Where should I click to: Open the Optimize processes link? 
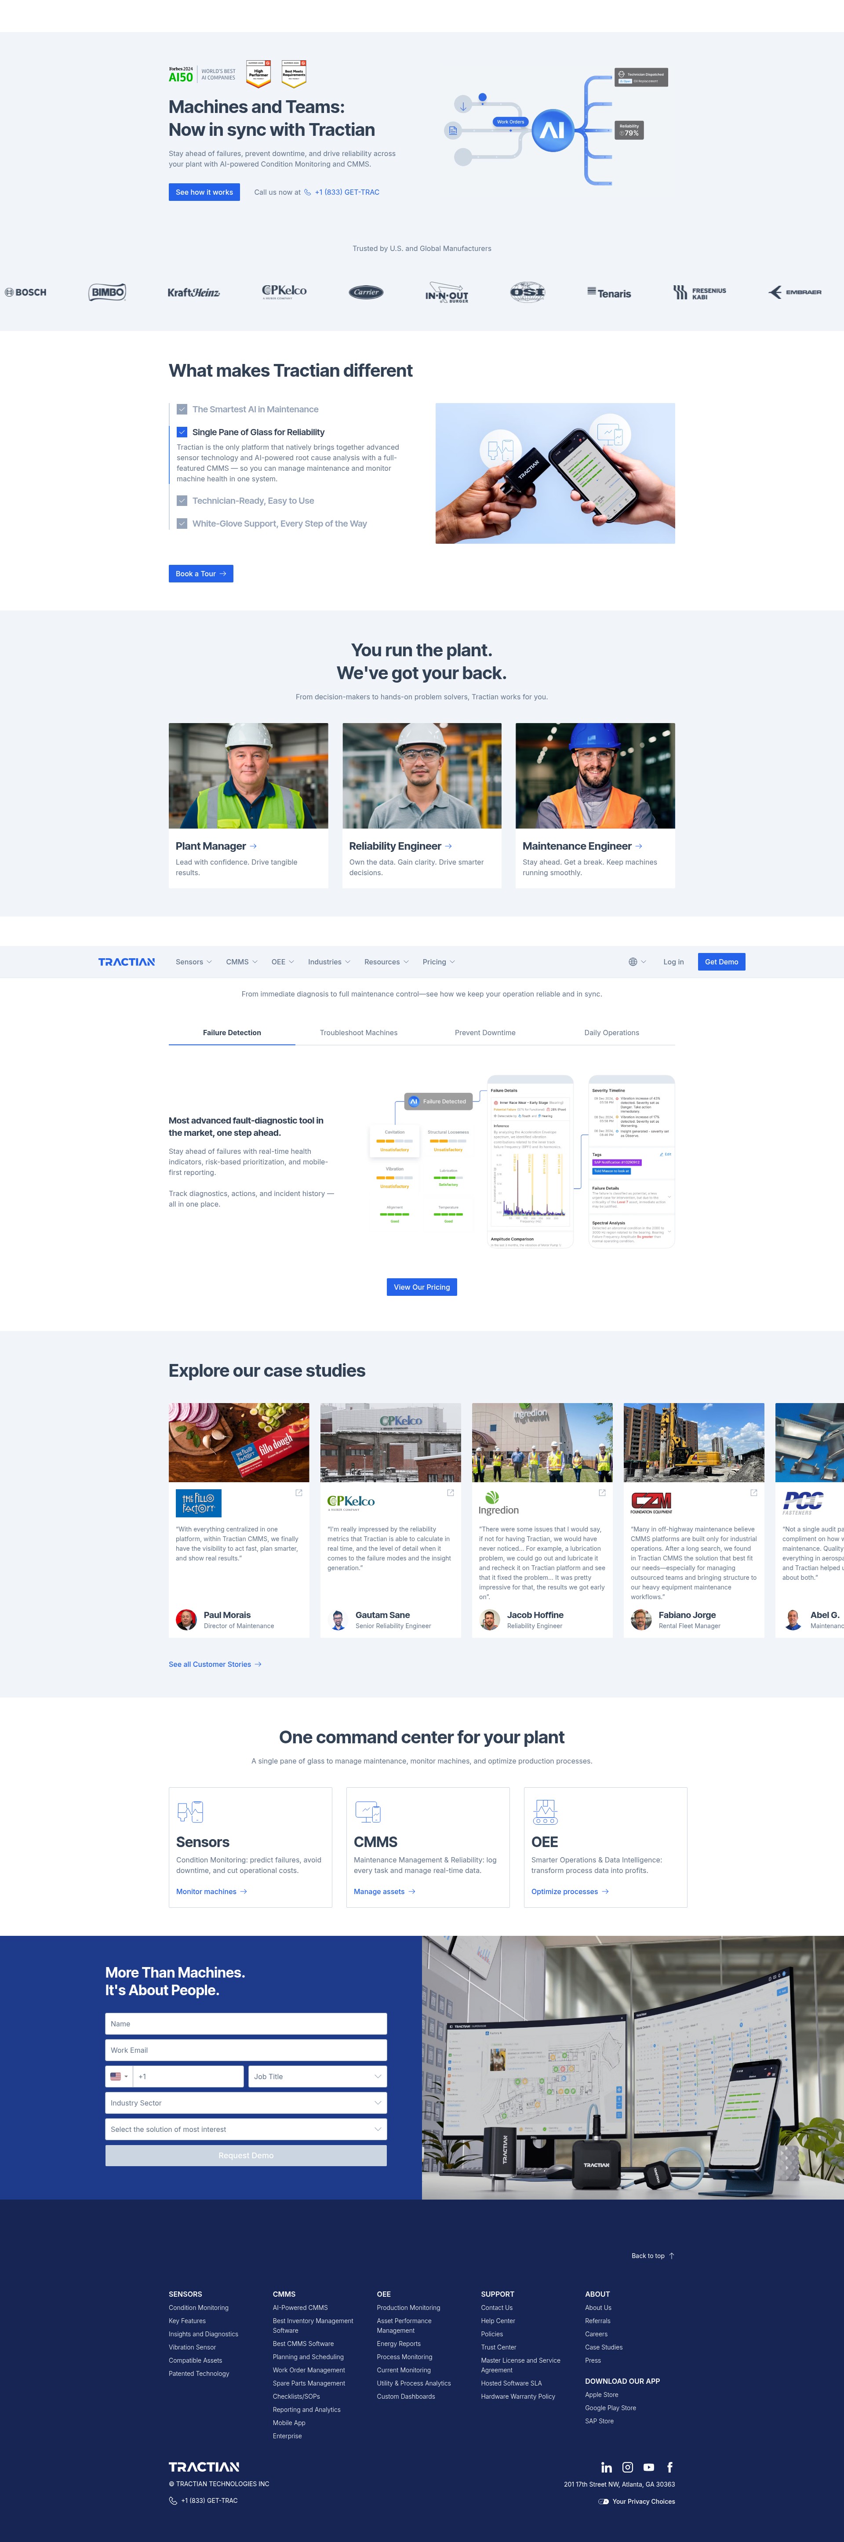(570, 1892)
